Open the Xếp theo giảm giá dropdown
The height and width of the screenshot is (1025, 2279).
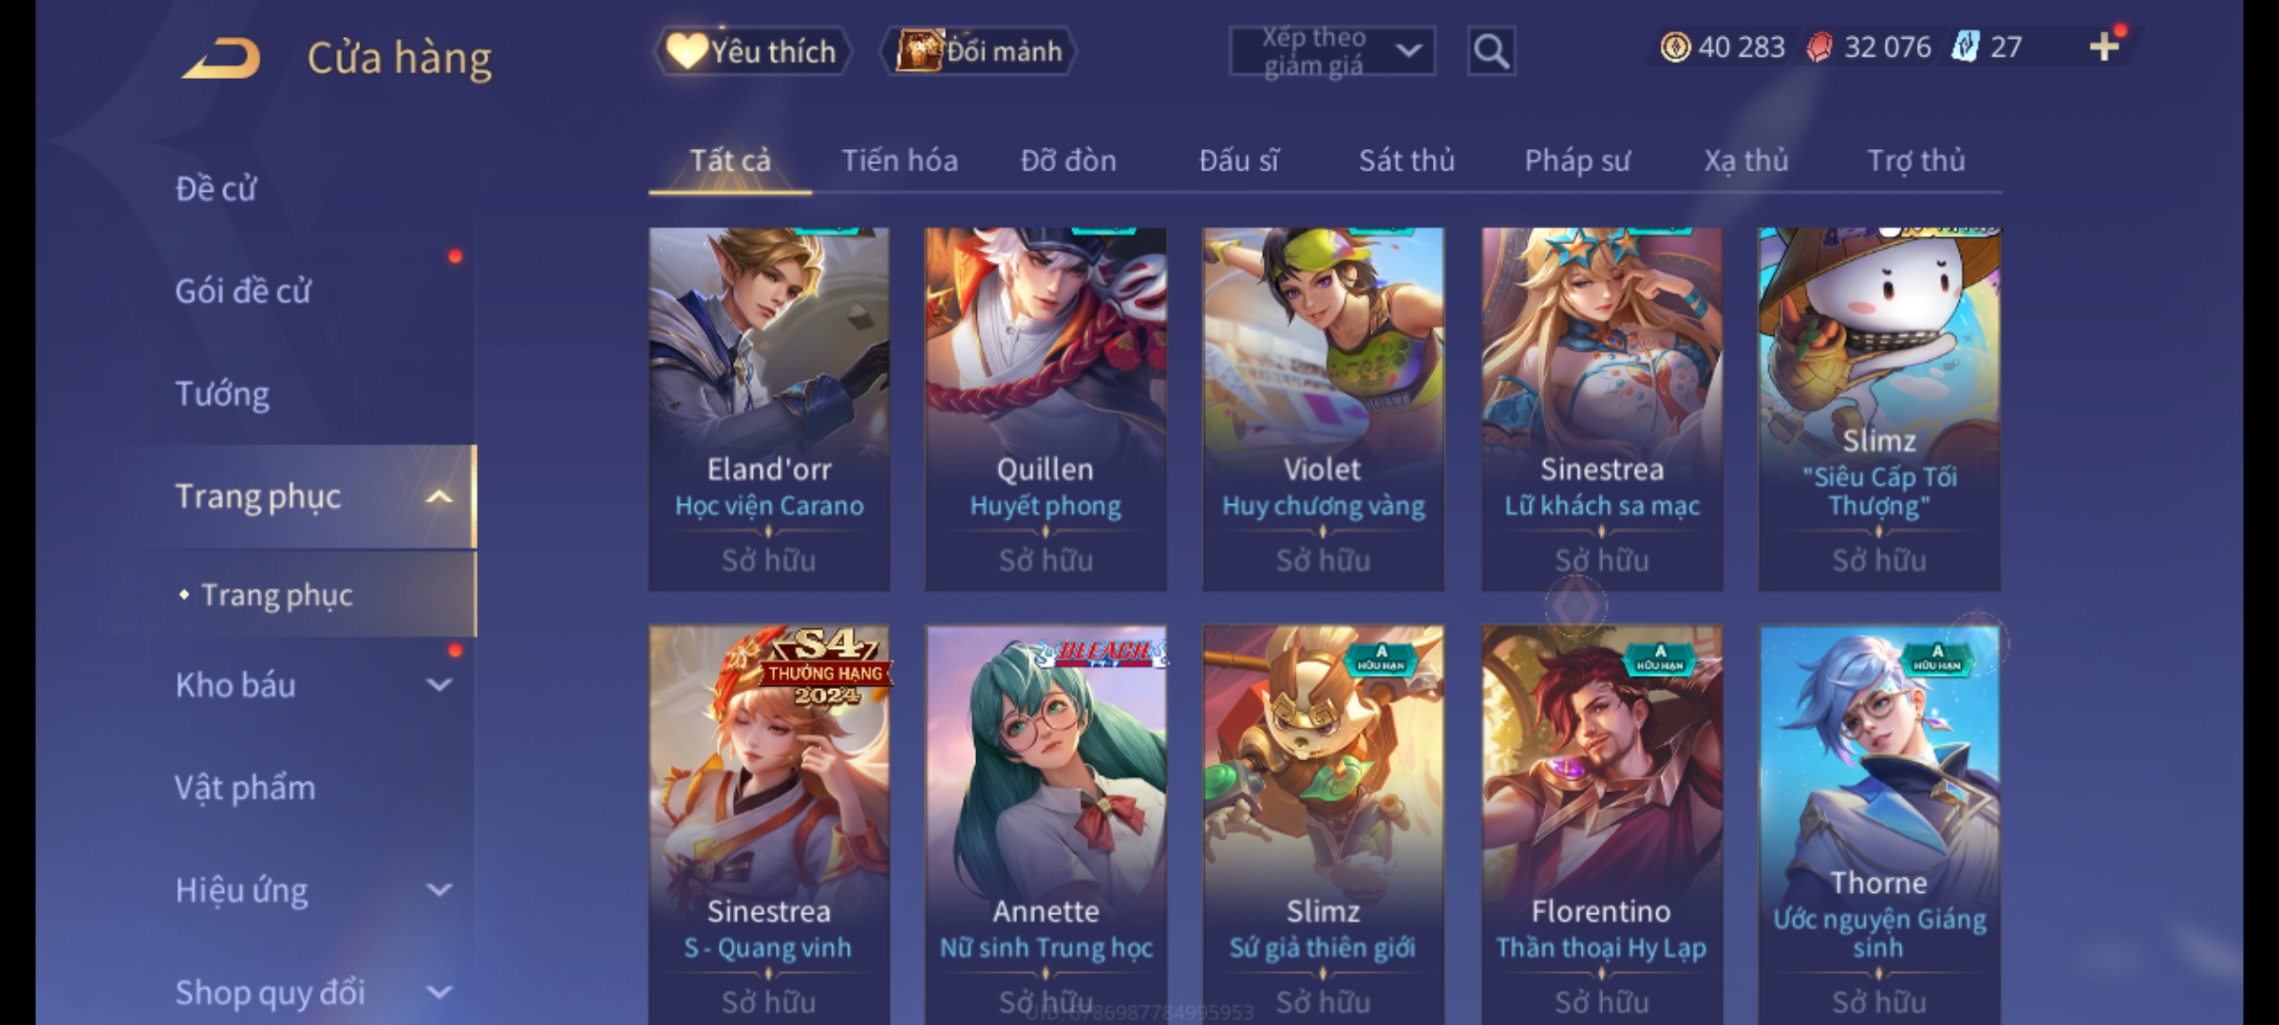(1331, 51)
